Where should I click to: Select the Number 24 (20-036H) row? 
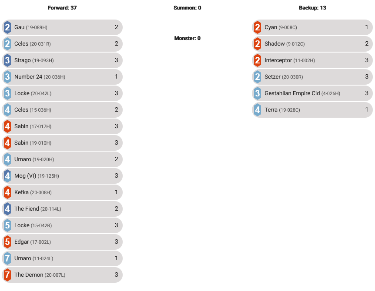(x=62, y=77)
